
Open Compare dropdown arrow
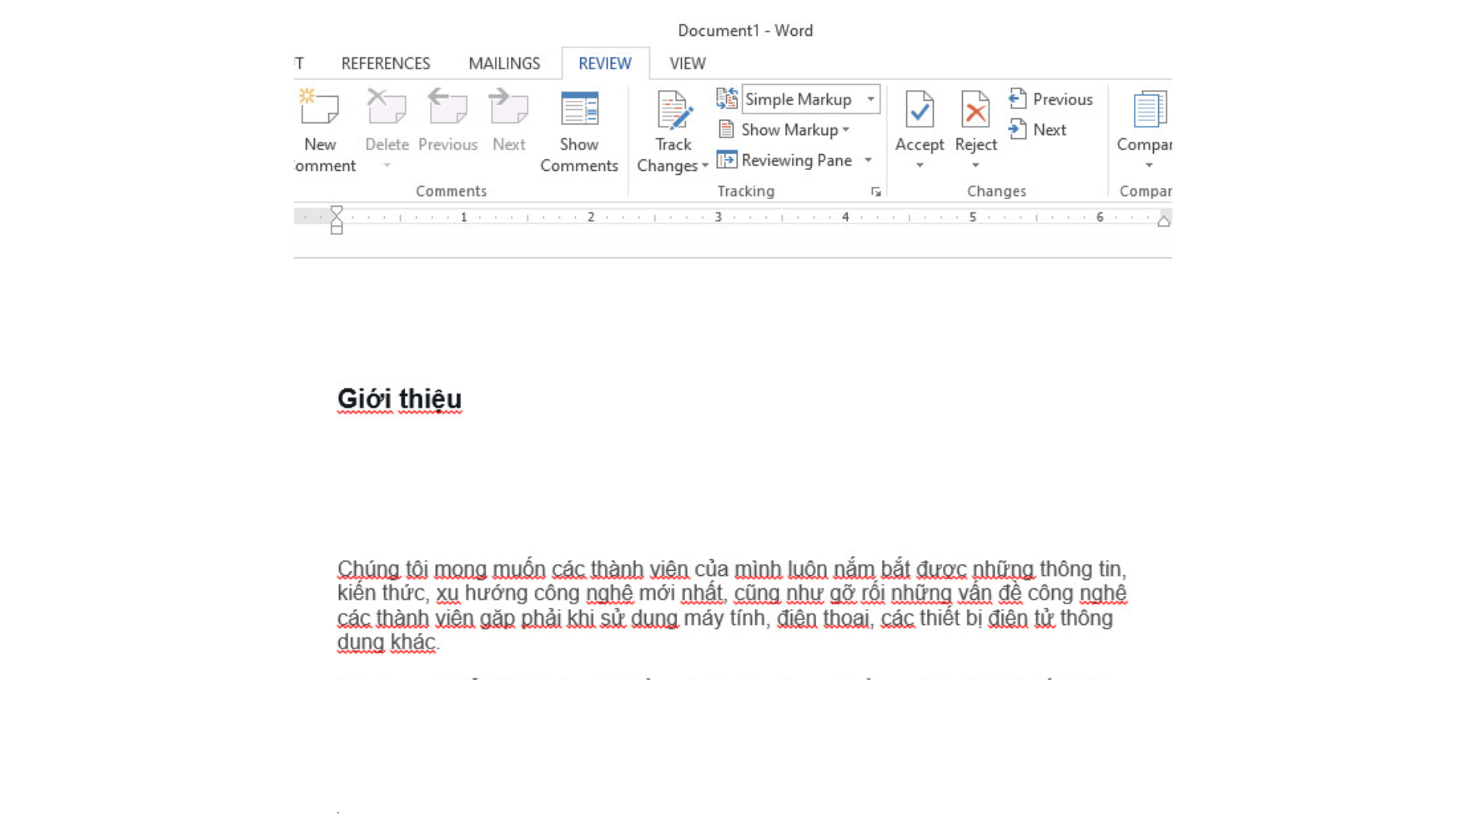coord(1149,166)
